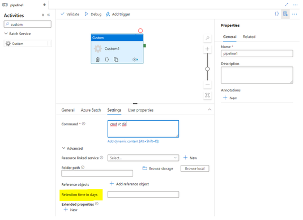Viewport: 303px width, 220px height.
Task: Click Debug in the pipeline toolbar
Action: click(93, 14)
